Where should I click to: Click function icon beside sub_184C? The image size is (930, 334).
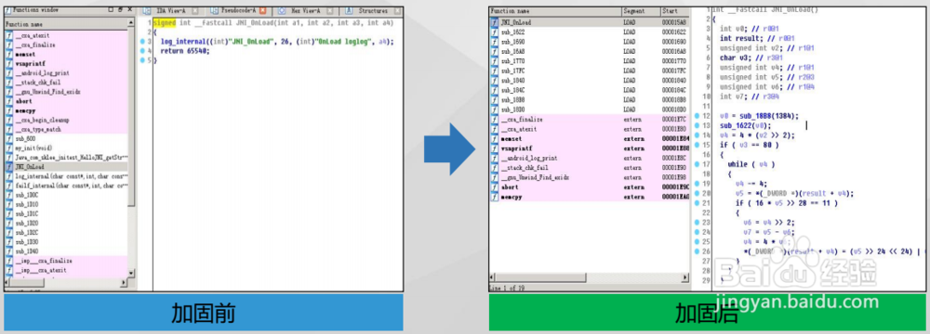click(x=495, y=90)
